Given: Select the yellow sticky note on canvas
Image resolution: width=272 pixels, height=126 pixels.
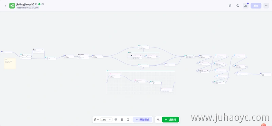Looking at the screenshot, I should (10, 64).
